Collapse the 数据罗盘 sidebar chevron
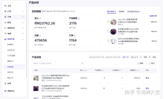164x99 pixels. 23,39
